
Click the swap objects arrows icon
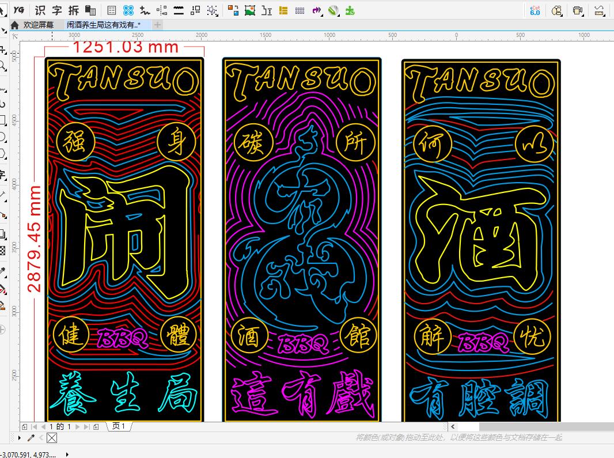point(195,10)
